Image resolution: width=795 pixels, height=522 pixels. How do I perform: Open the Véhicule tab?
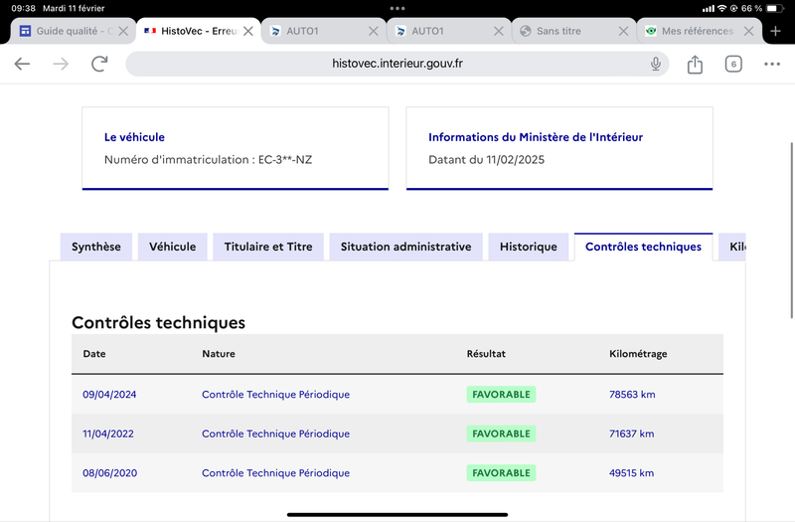(172, 247)
